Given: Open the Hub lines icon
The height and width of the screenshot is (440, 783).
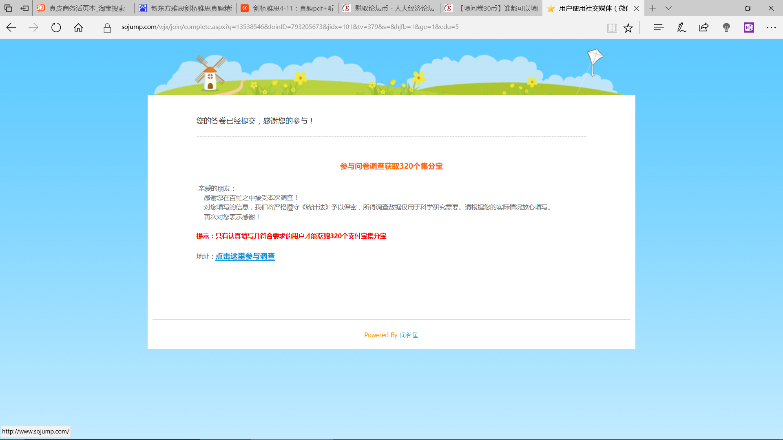Looking at the screenshot, I should coord(659,27).
